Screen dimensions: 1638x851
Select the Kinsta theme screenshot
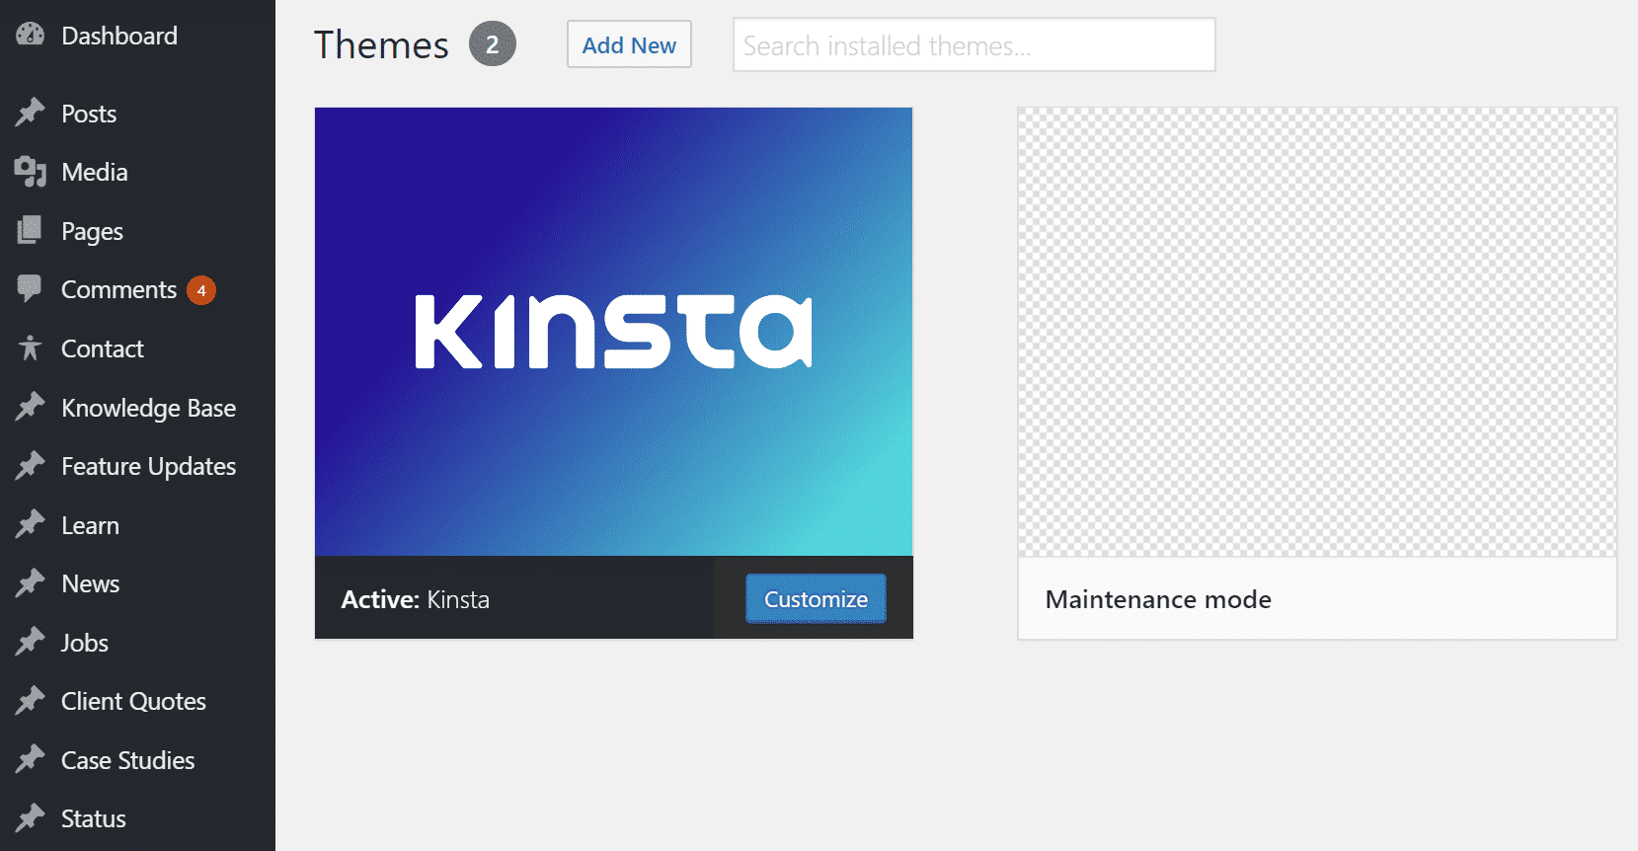pyautogui.click(x=613, y=332)
